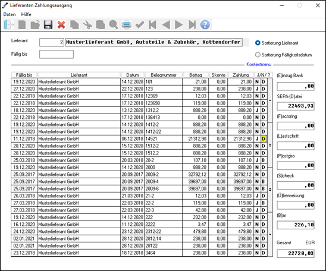
Task: Click scrollbar double-down page arrow
Action: (270, 190)
